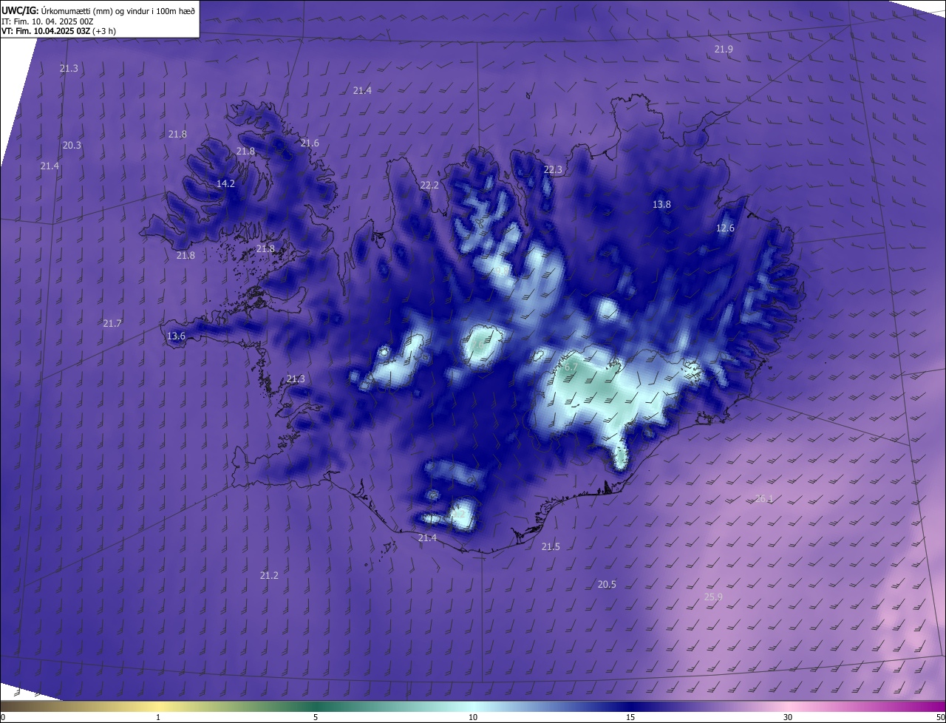Click the 5 tick label on the color scale
946x723 pixels.
point(316,717)
